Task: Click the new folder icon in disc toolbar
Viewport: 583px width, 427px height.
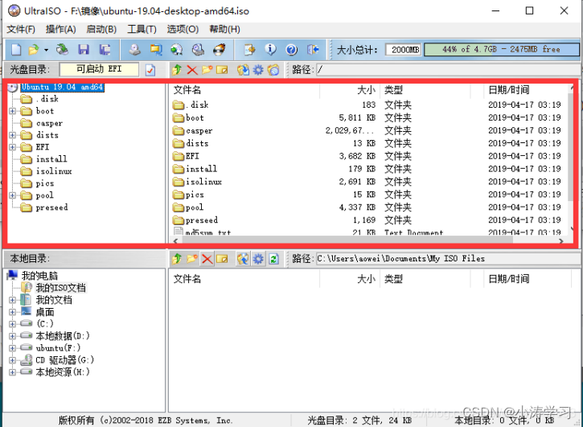Action: point(207,70)
